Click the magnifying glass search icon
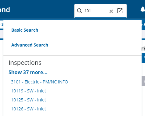 click(x=80, y=11)
